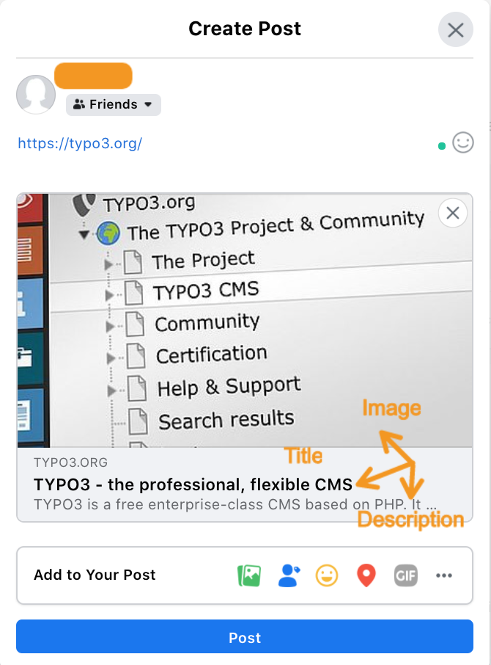Open the TYPO3 preview image

pos(220,323)
